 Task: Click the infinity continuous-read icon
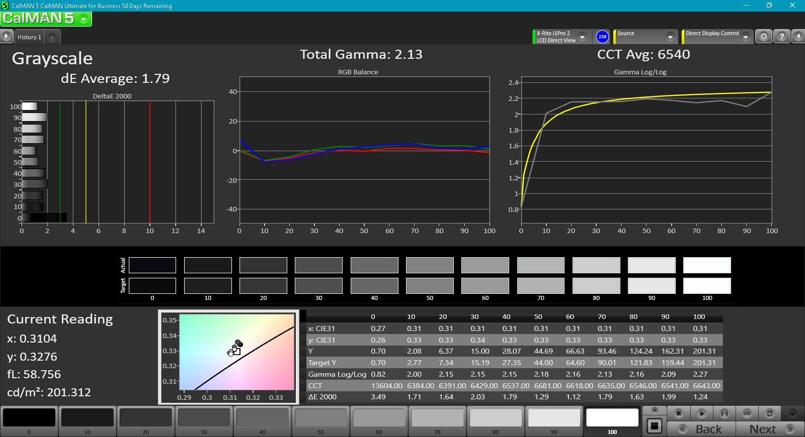point(747,413)
